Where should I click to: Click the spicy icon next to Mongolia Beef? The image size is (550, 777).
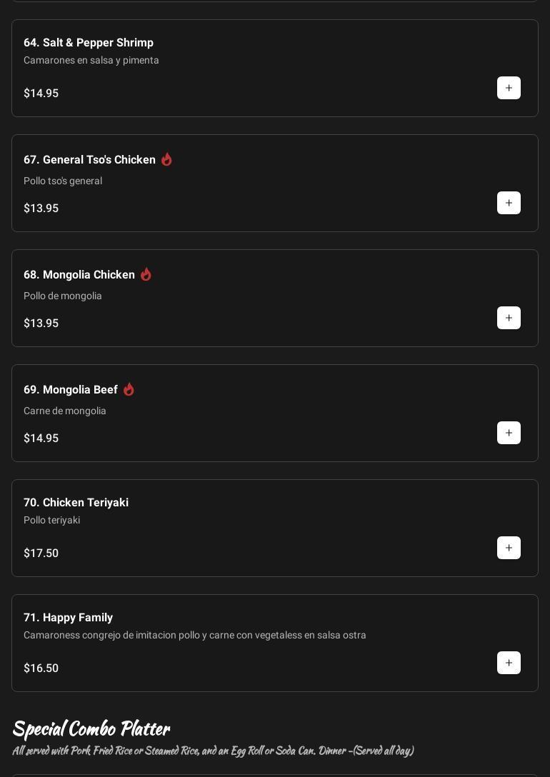129,389
